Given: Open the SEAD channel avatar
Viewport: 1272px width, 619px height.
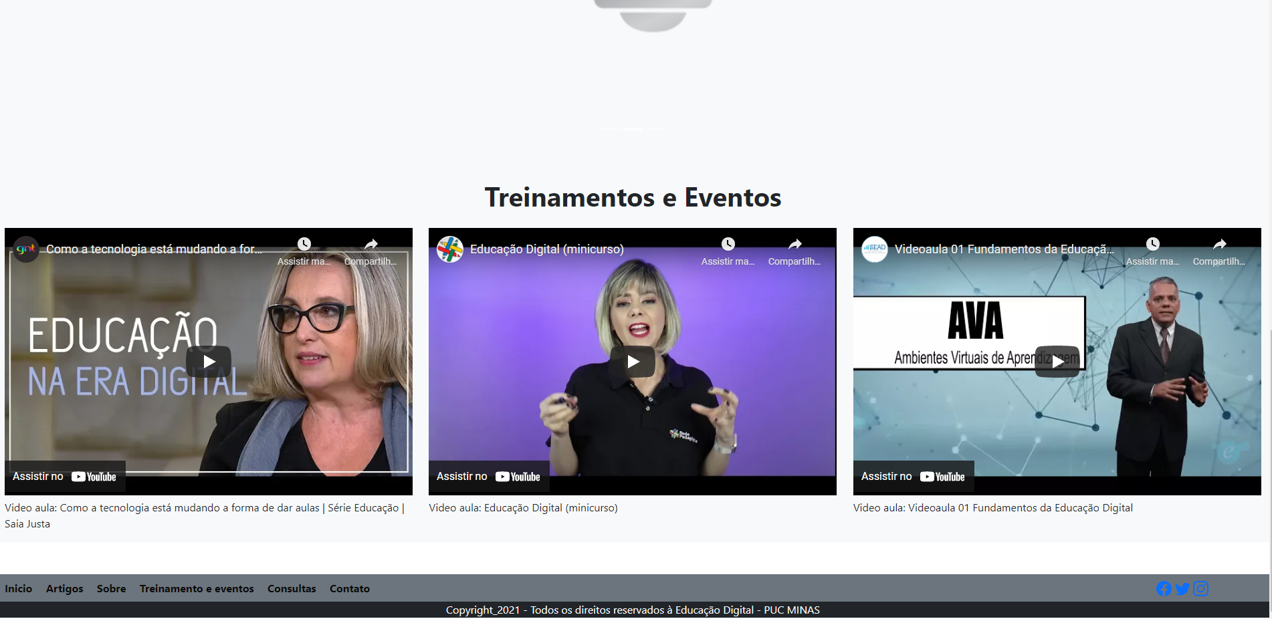Looking at the screenshot, I should click(x=875, y=249).
